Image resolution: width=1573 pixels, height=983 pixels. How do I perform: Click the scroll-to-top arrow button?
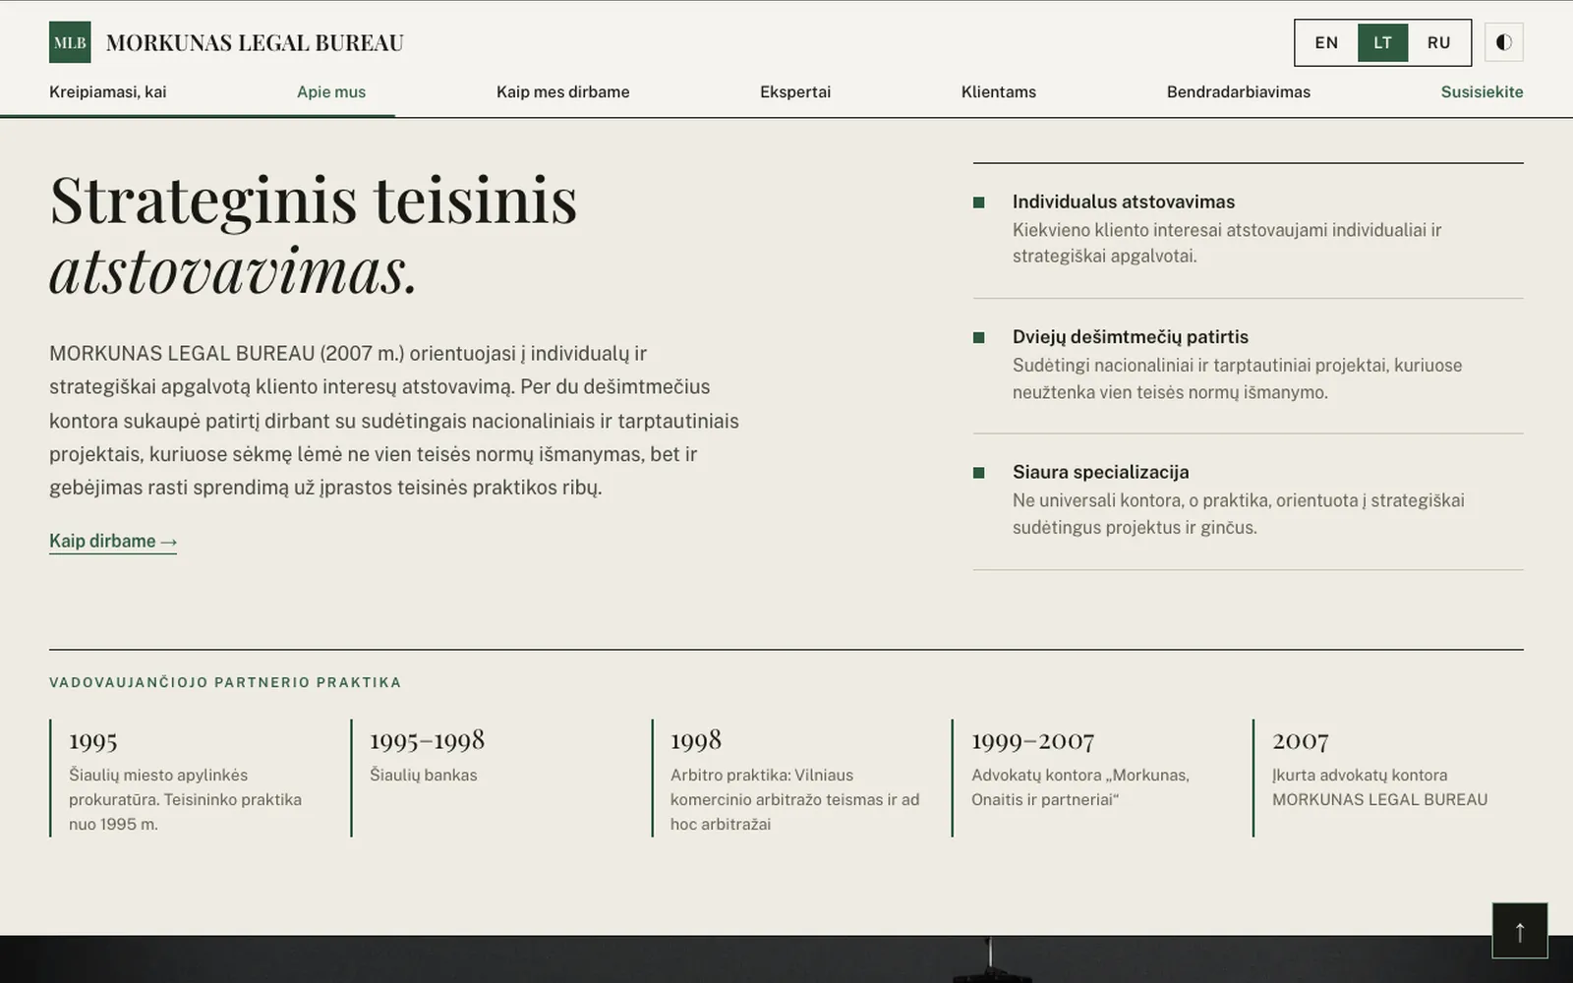click(1520, 930)
